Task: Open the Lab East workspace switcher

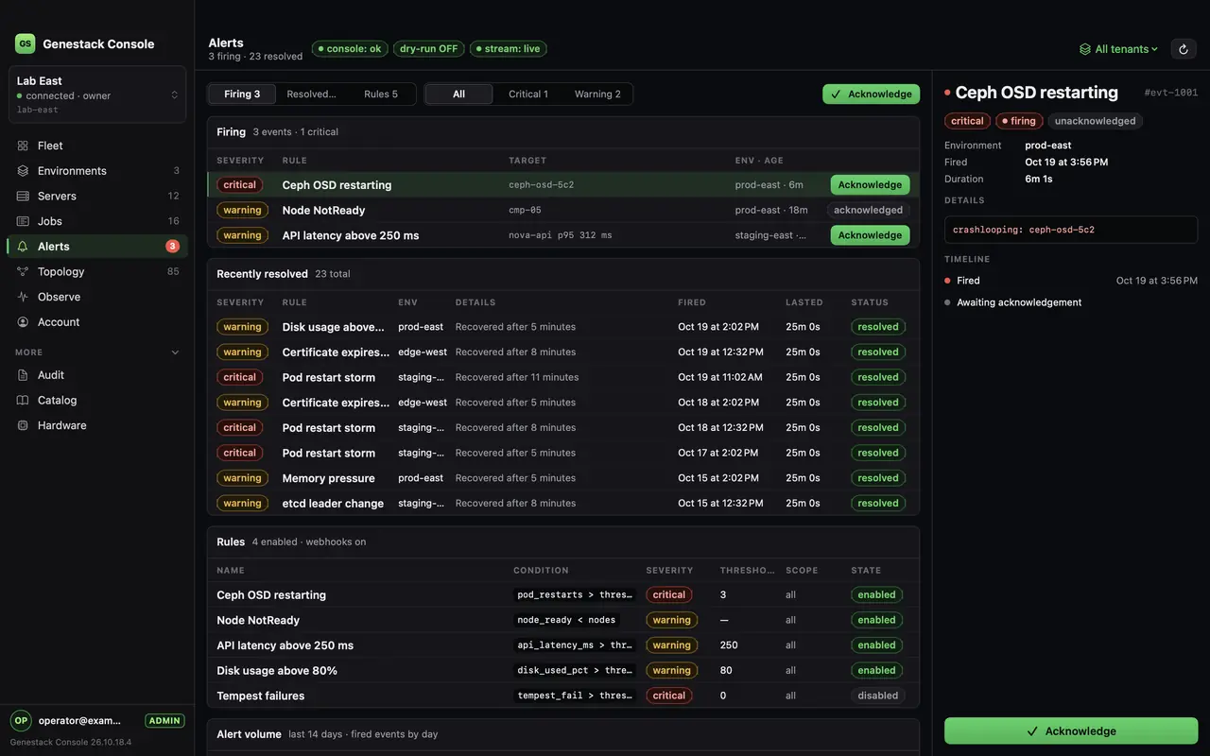Action: [97, 94]
